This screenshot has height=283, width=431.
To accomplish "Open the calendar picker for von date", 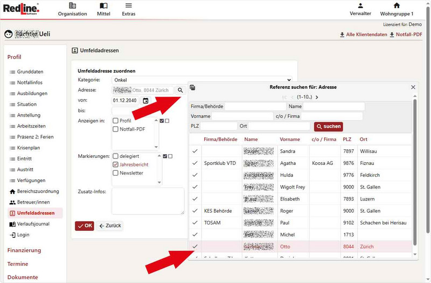I will 145,100.
